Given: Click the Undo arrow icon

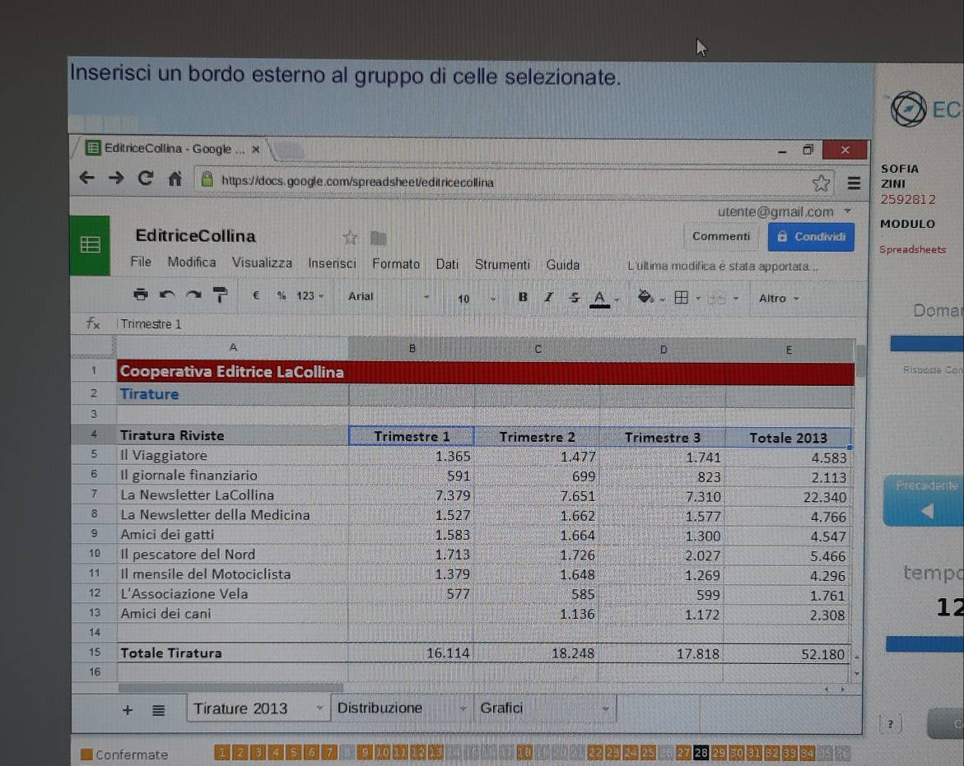Looking at the screenshot, I should [x=167, y=295].
